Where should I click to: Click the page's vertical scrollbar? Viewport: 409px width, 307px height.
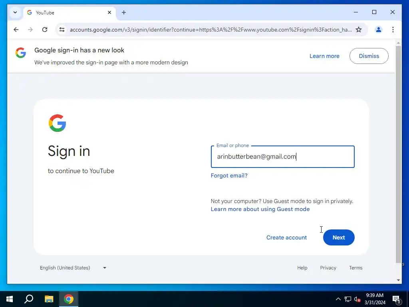coord(398,154)
